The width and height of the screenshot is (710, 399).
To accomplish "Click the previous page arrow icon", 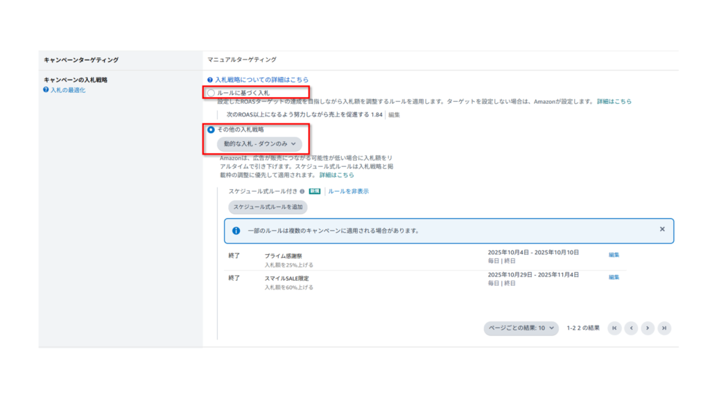I will pyautogui.click(x=631, y=328).
